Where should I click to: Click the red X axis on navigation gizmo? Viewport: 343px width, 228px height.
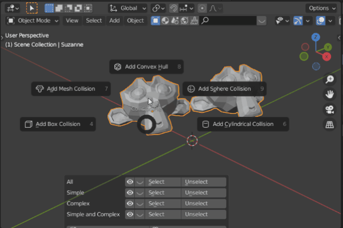[326, 57]
